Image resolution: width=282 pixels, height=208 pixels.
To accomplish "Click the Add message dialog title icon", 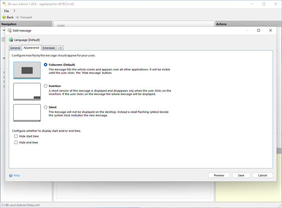I will coord(9,30).
